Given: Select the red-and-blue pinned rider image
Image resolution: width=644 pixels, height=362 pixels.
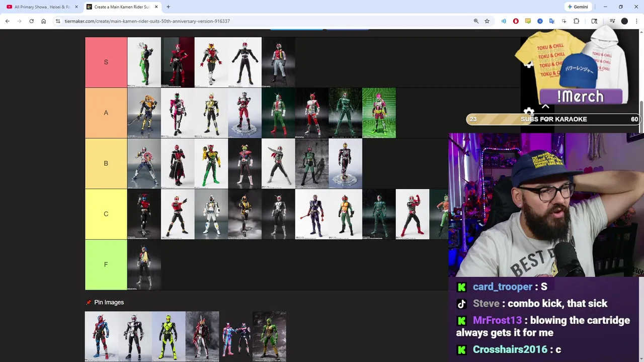Looking at the screenshot, I should coord(102,336).
